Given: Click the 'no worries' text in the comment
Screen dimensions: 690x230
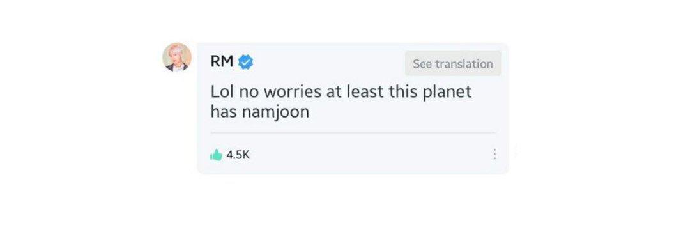Looking at the screenshot, I should (280, 92).
